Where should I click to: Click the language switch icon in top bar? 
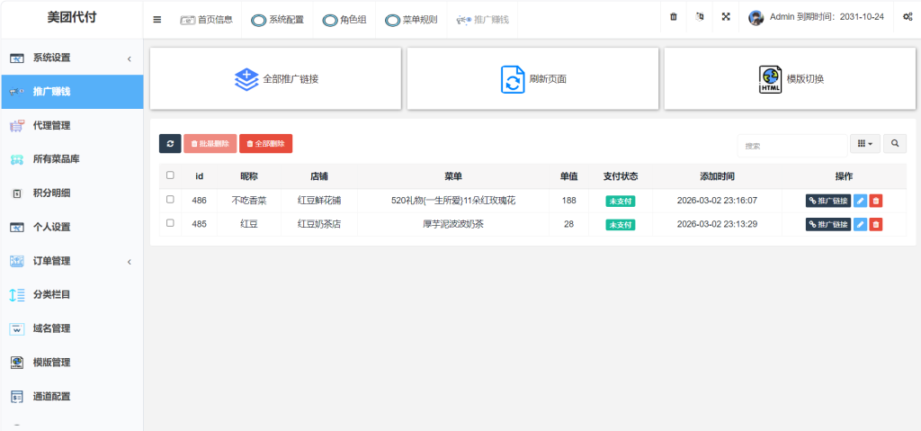click(700, 17)
